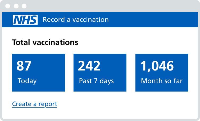Viewport: 200px width, 121px height.
Task: Click the 'Past 7 days' label text
Action: tap(96, 81)
